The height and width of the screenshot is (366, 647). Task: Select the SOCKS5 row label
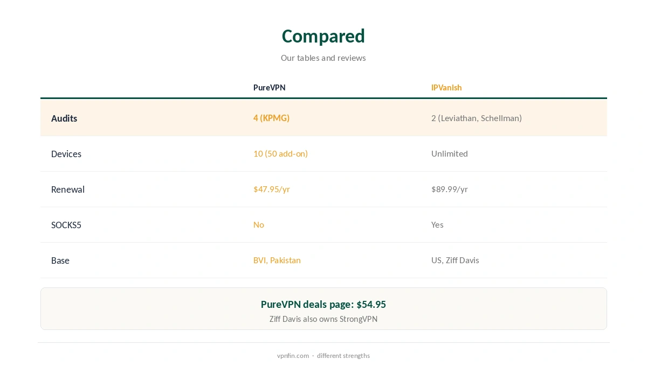click(66, 225)
